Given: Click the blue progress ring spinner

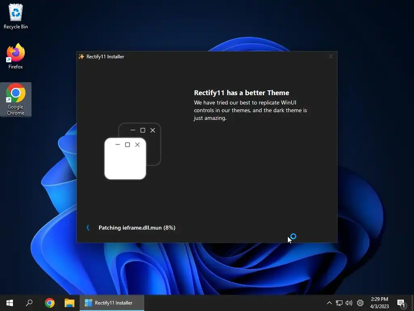Looking at the screenshot, I should pos(88,228).
